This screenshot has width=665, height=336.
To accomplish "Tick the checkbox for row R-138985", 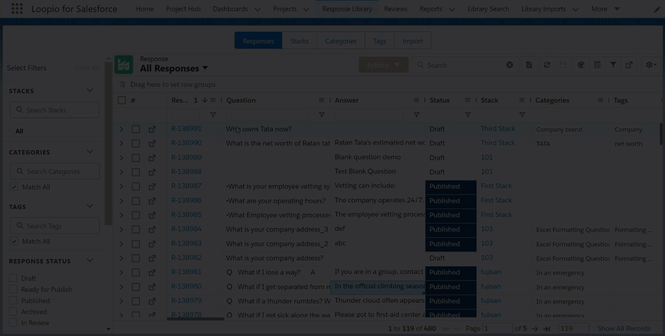I will 136,215.
